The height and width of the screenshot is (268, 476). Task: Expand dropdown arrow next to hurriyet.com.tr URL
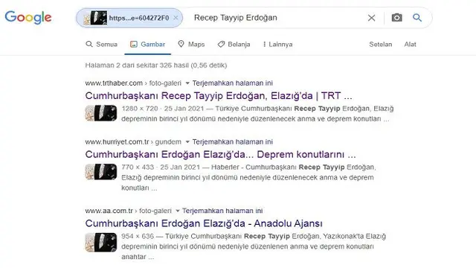tap(187, 142)
